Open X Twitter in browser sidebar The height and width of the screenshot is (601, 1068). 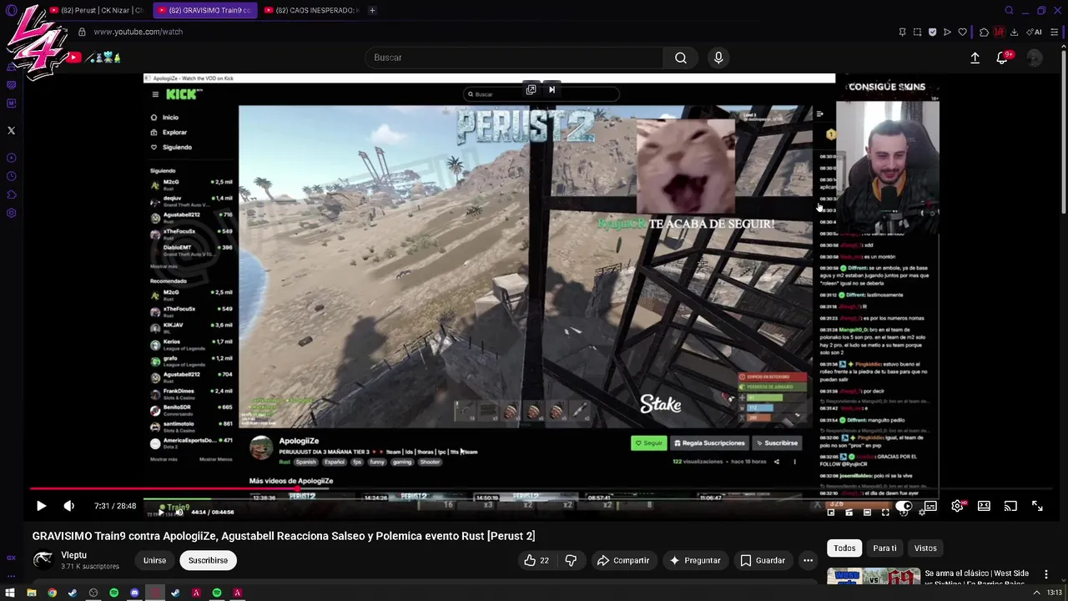11,130
